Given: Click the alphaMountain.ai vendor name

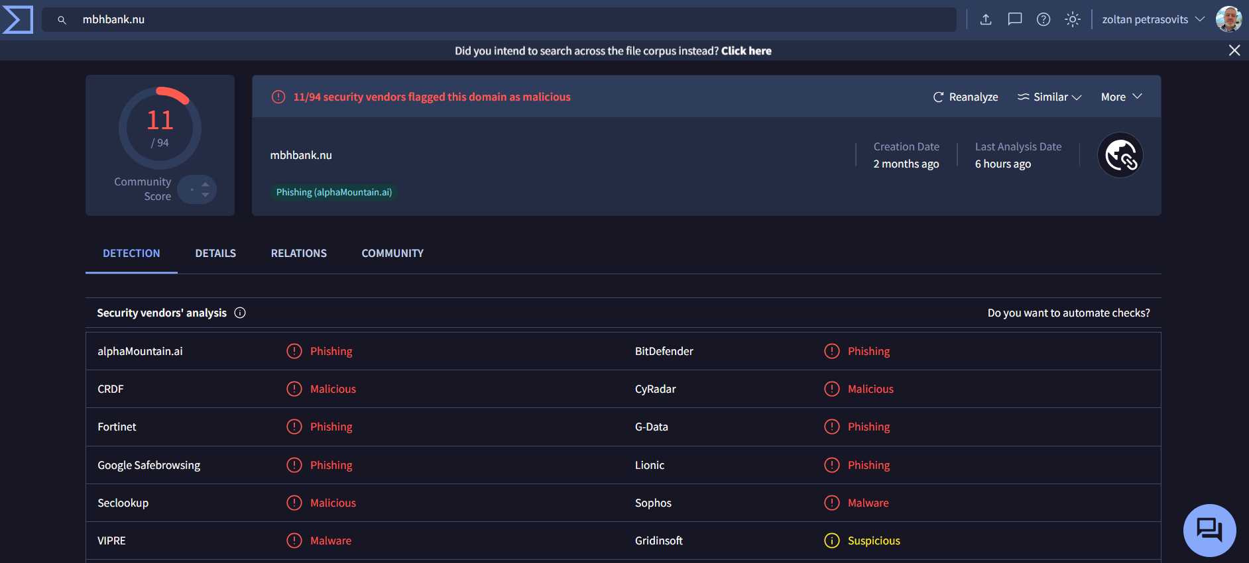Looking at the screenshot, I should (140, 351).
